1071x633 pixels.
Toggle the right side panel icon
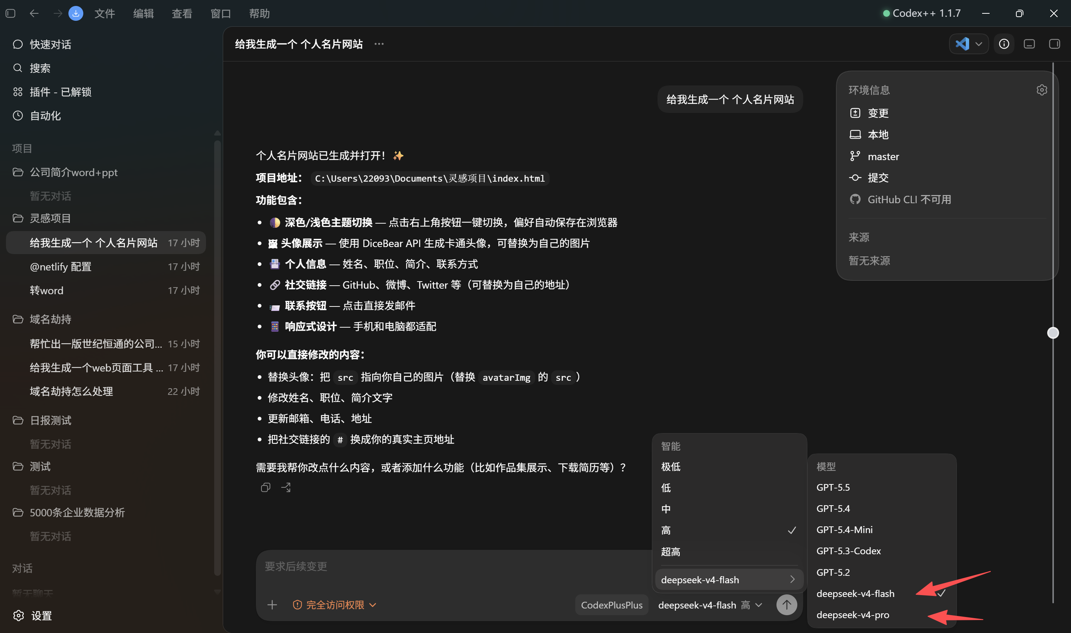[1055, 44]
